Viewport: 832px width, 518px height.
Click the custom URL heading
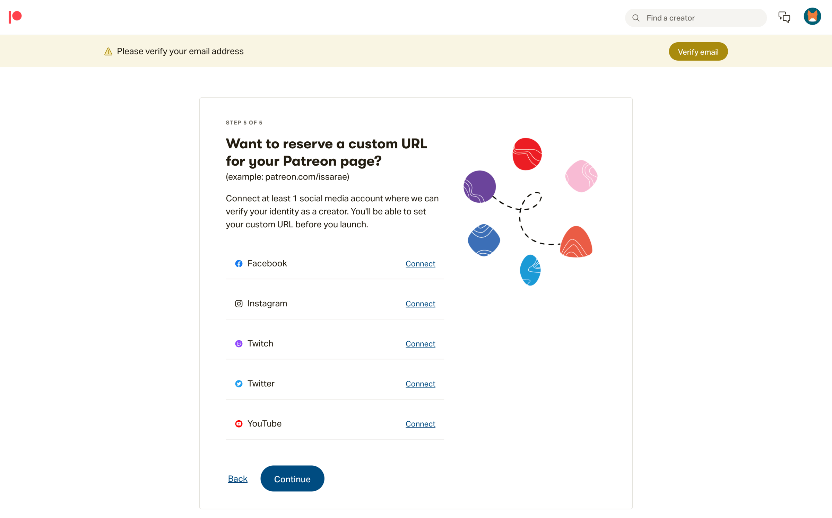click(x=326, y=152)
